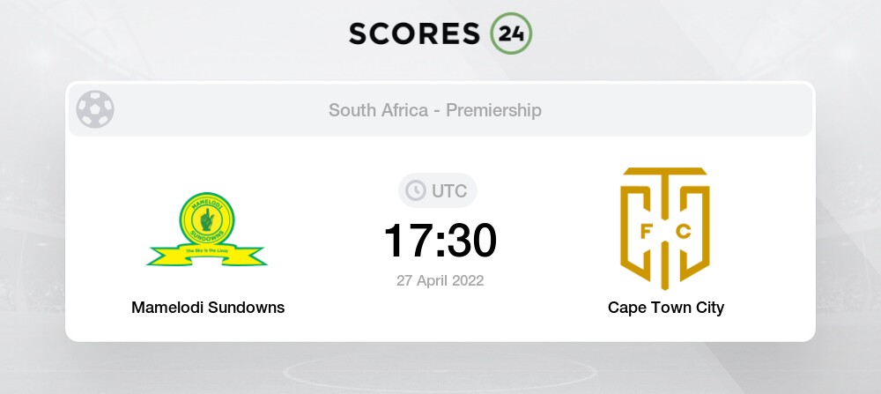Click the soccer ball sport icon
Screen dimensions: 881x394
pyautogui.click(x=94, y=110)
